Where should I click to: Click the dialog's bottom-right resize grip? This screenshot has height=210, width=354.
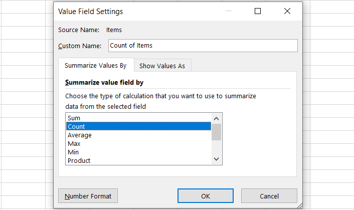tap(300, 205)
